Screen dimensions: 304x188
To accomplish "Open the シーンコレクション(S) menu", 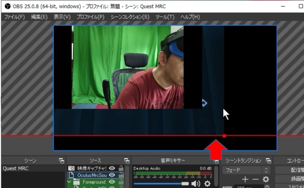I will 130,17.
